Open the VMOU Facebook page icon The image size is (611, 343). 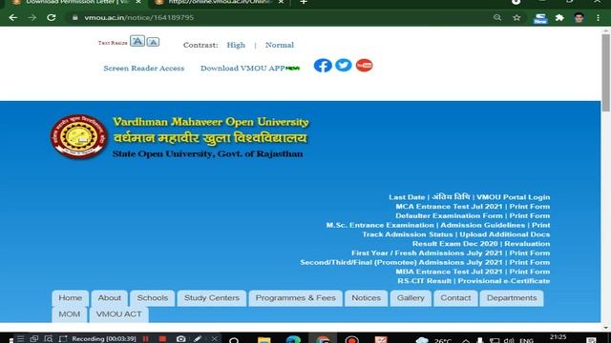323,66
